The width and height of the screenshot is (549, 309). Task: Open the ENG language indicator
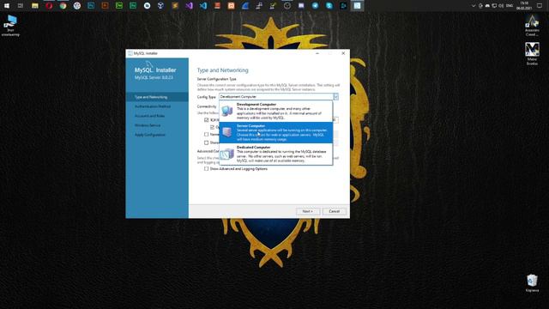pyautogui.click(x=510, y=6)
